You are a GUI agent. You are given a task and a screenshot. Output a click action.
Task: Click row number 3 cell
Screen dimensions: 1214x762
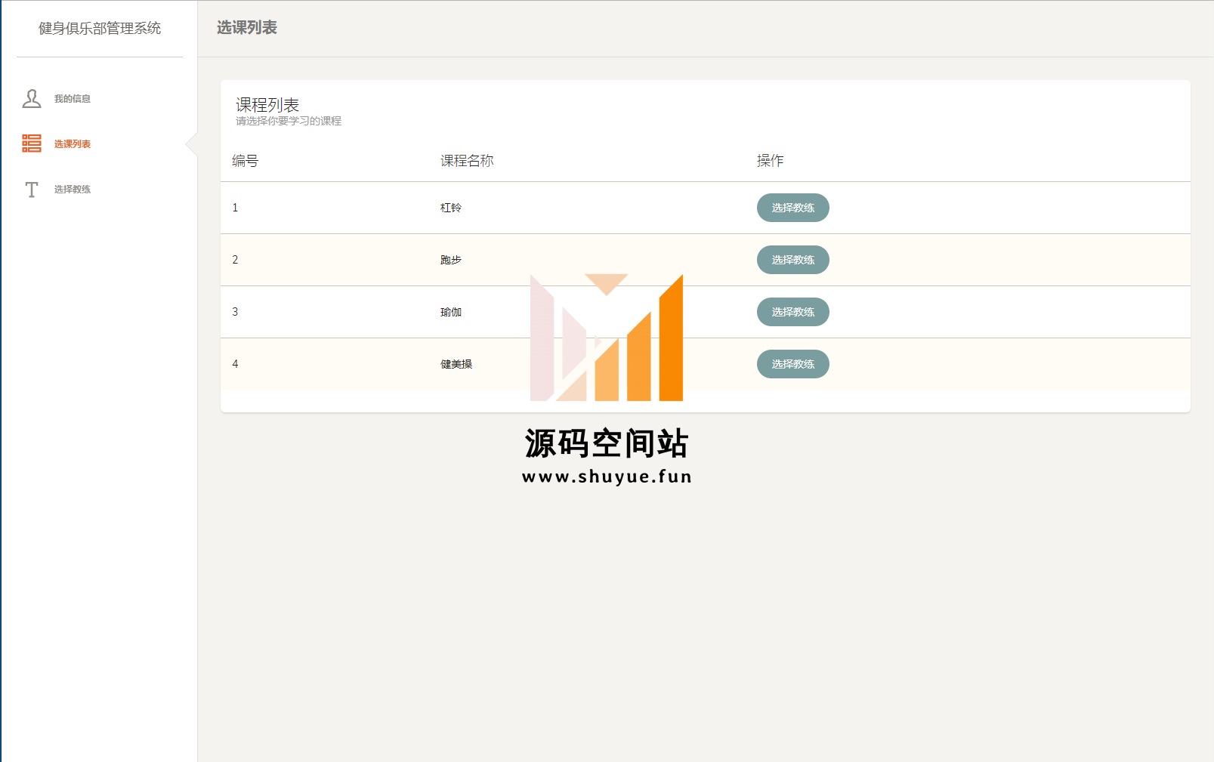click(235, 312)
